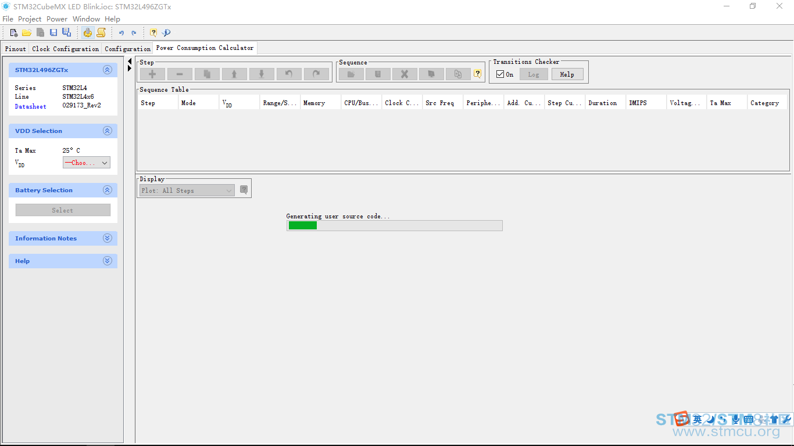Open the soft keyboard in IME bar
This screenshot has width=794, height=446.
[x=749, y=419]
